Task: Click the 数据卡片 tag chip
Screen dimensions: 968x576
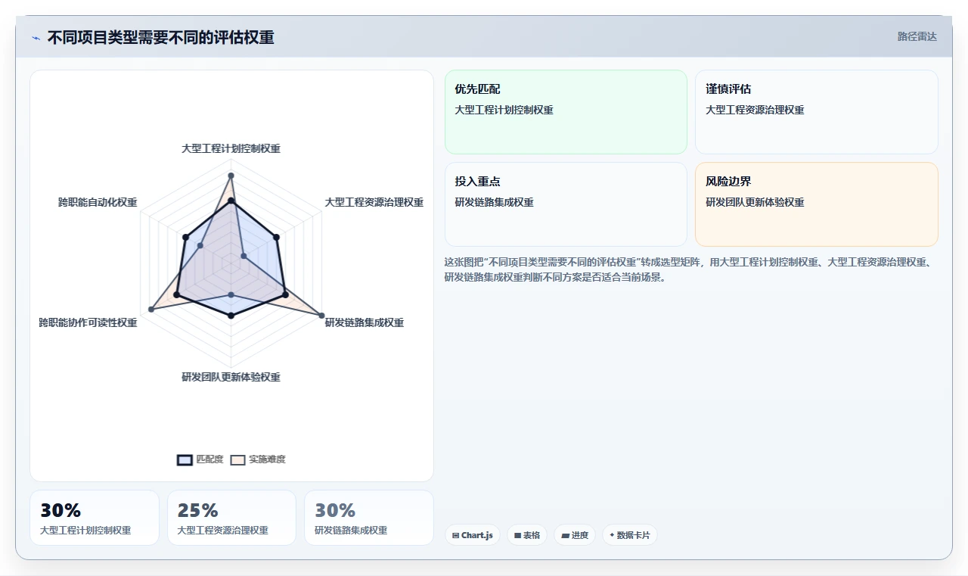Action: point(630,535)
